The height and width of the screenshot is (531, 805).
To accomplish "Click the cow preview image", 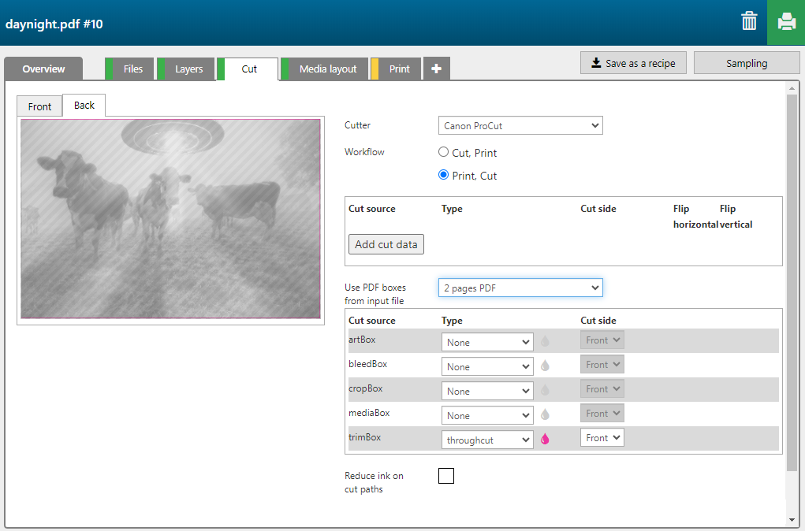I will [170, 219].
